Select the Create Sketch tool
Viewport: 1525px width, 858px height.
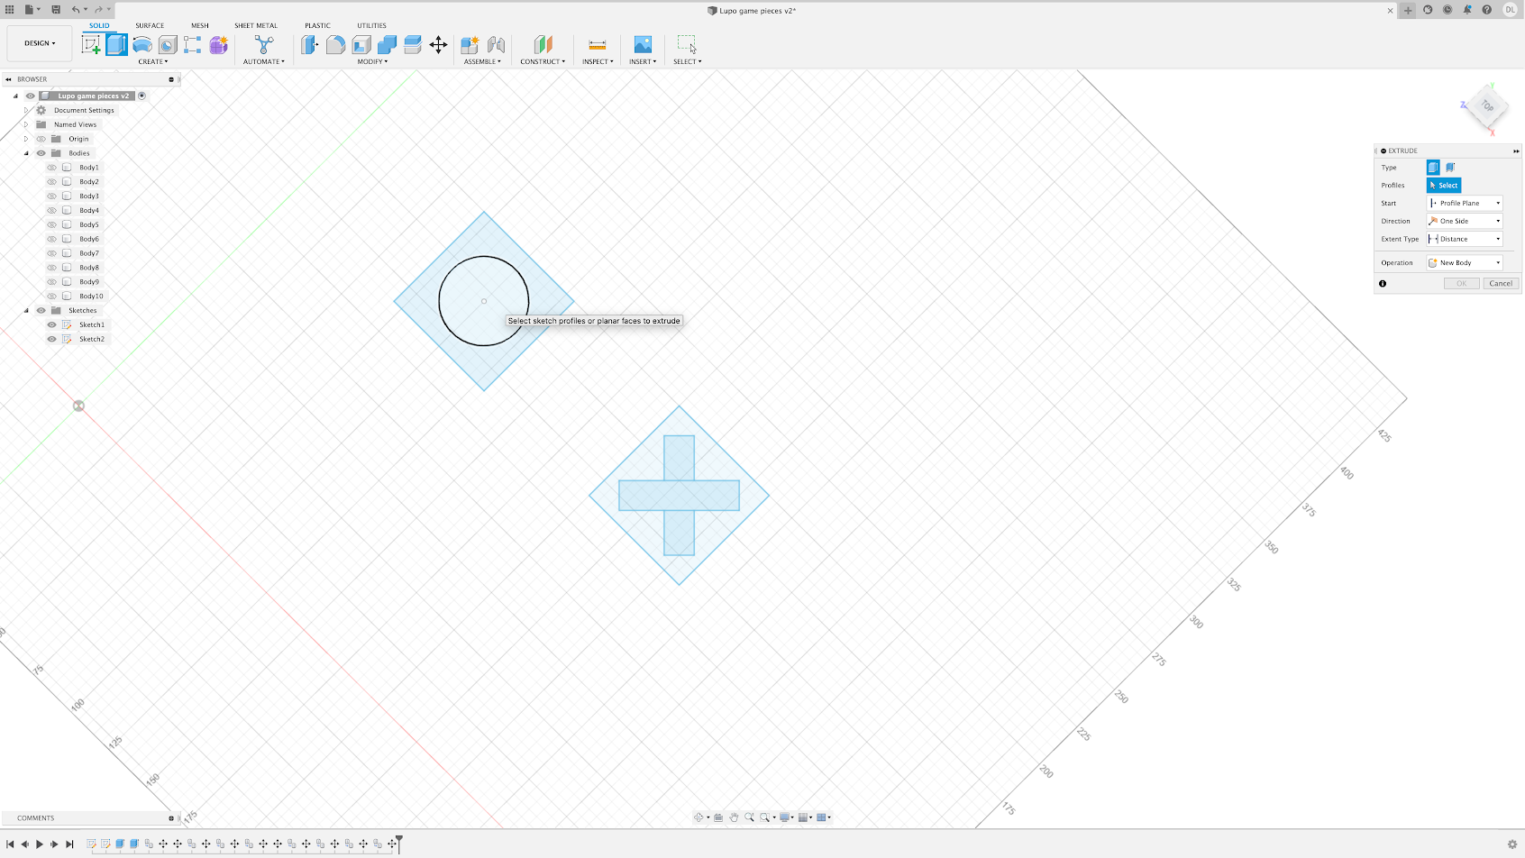[91, 44]
